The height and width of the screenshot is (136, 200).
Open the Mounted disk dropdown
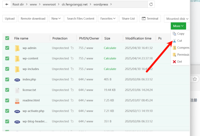177,19
